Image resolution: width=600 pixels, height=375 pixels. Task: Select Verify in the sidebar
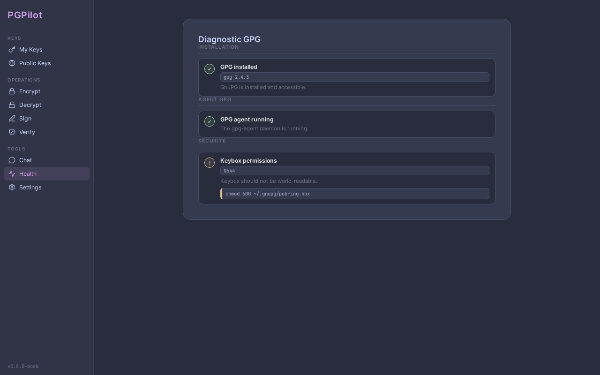click(x=46, y=132)
